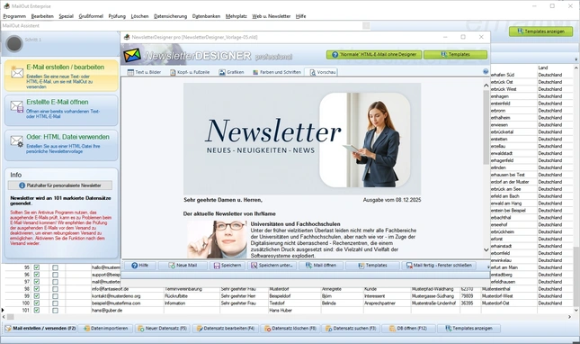This screenshot has width=580, height=344.
Task: Click the round Schritt 1 indicator
Action: pos(14,44)
